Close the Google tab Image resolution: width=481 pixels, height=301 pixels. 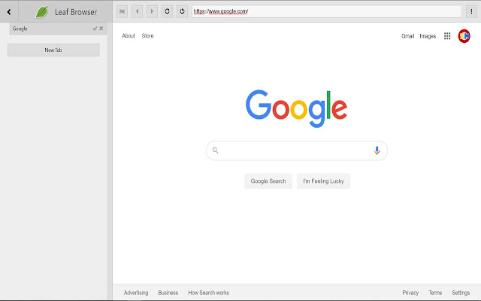(101, 29)
